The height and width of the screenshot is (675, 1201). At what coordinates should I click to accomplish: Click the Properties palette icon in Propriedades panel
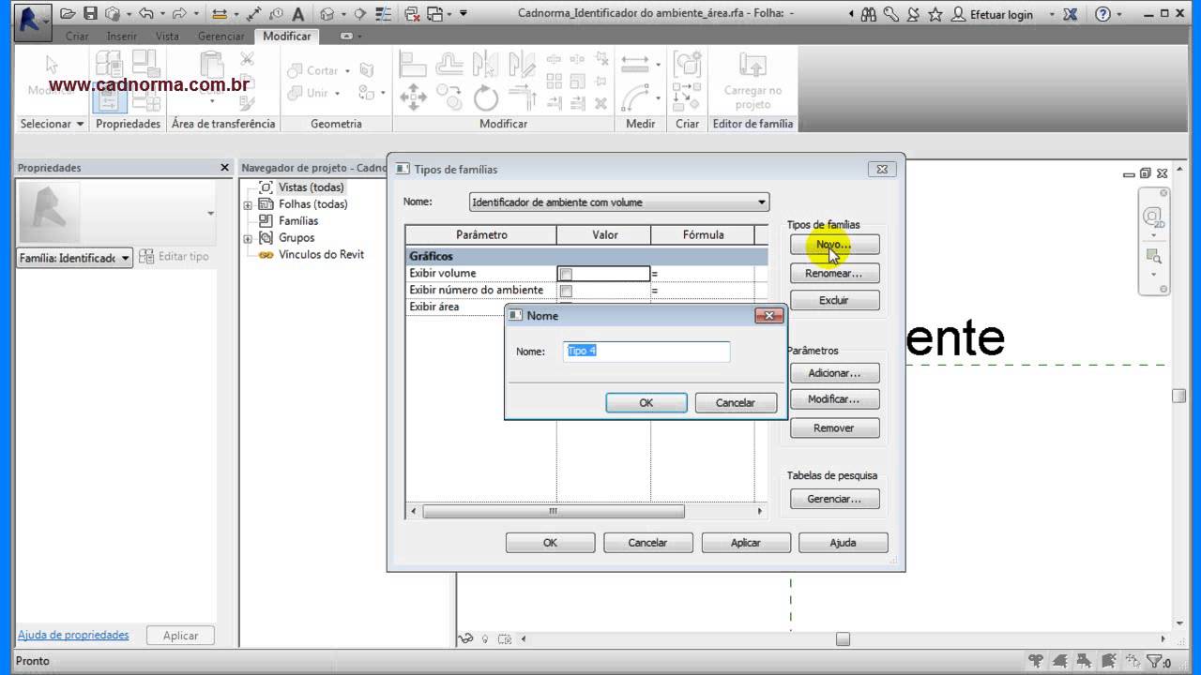pos(110,98)
